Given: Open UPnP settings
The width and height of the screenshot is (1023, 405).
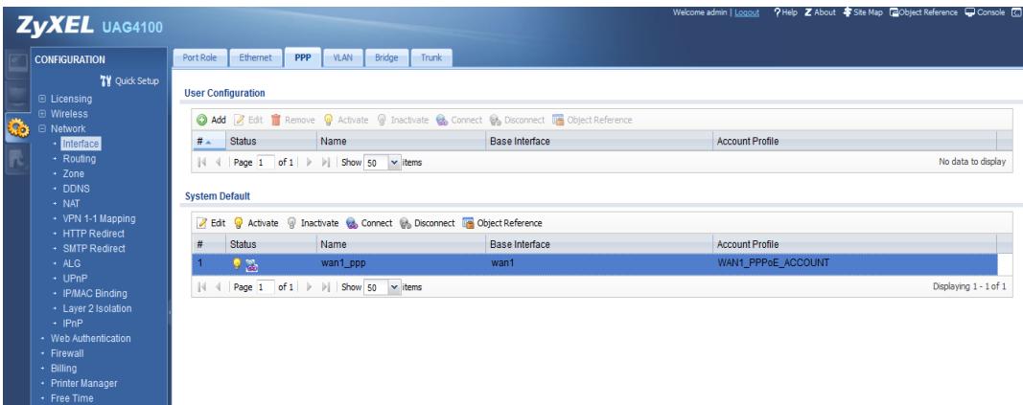Looking at the screenshot, I should point(75,279).
